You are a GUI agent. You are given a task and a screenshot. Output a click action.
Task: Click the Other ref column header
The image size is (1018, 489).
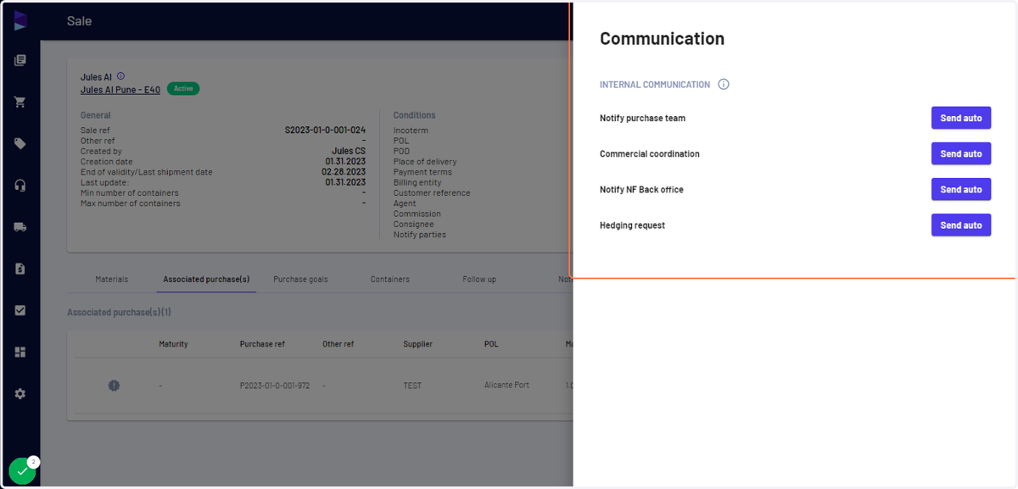(x=338, y=344)
